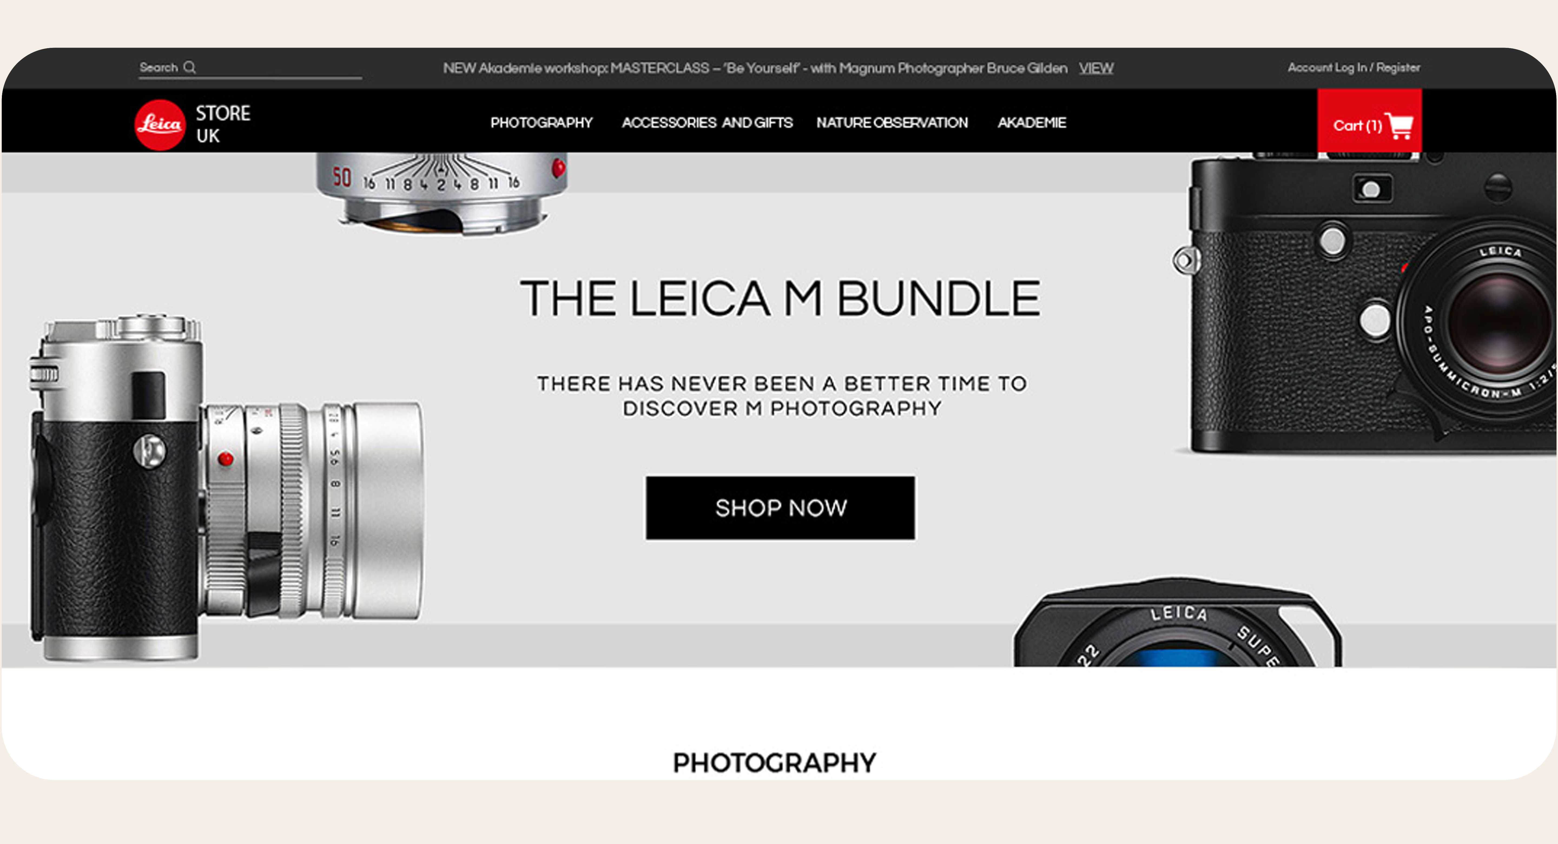Click the SHOP NOW button
The height and width of the screenshot is (844, 1558).
click(780, 508)
